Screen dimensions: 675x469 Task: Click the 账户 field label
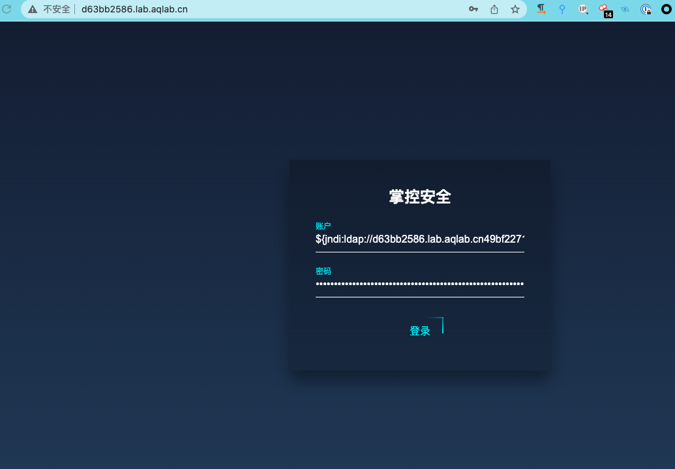[323, 226]
